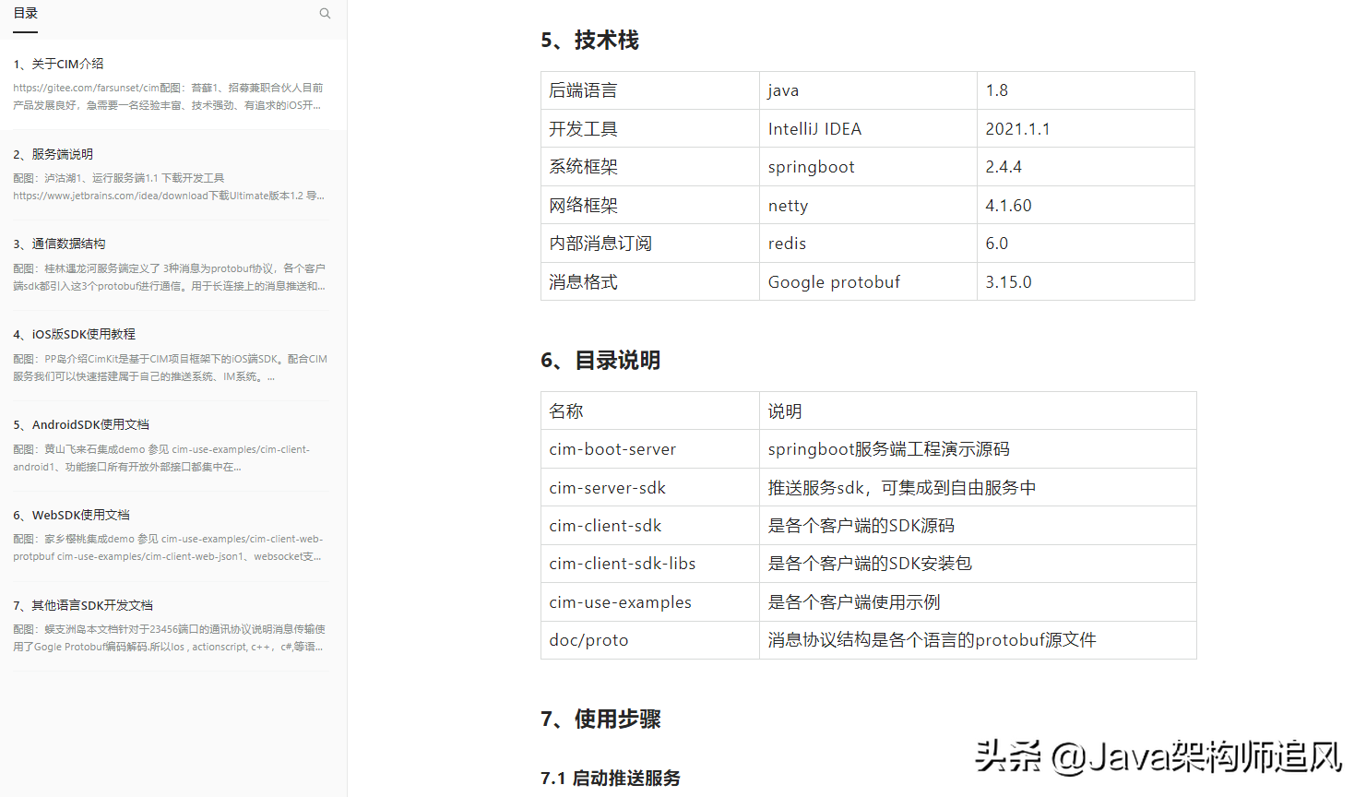The width and height of the screenshot is (1366, 797).
Task: Click the cim-client-sdk-libs cell
Action: click(650, 564)
